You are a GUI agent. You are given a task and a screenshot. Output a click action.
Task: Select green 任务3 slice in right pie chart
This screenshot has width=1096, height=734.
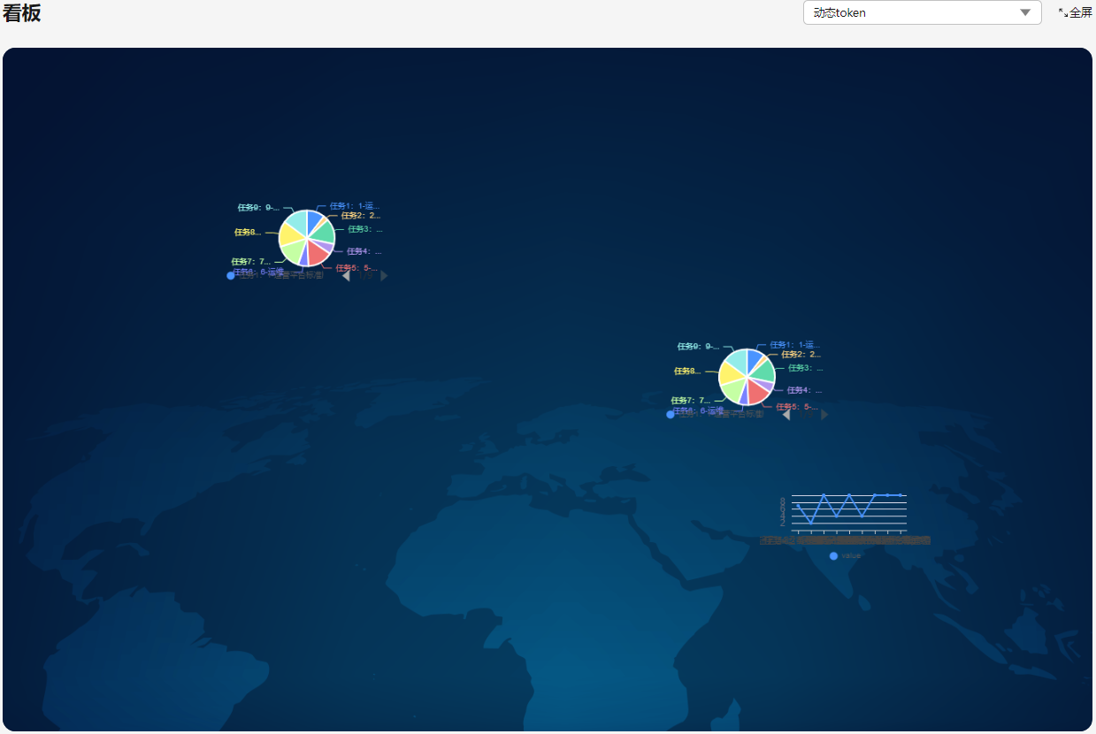pos(763,369)
